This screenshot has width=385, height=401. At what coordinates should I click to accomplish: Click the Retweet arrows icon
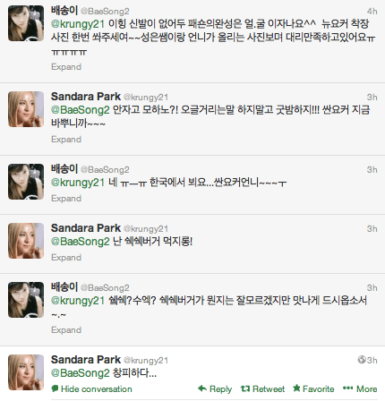pyautogui.click(x=245, y=388)
